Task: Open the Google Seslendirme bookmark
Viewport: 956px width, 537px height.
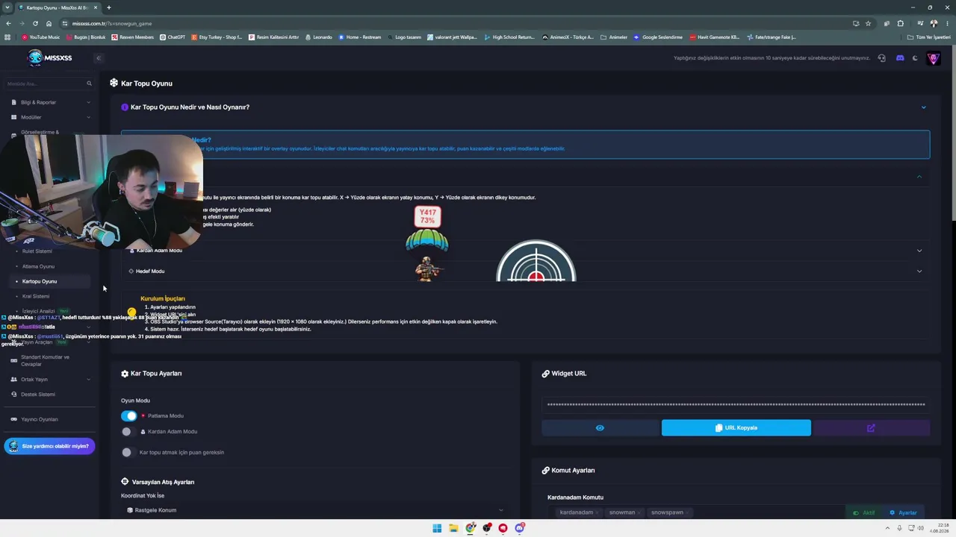Action: coord(658,37)
